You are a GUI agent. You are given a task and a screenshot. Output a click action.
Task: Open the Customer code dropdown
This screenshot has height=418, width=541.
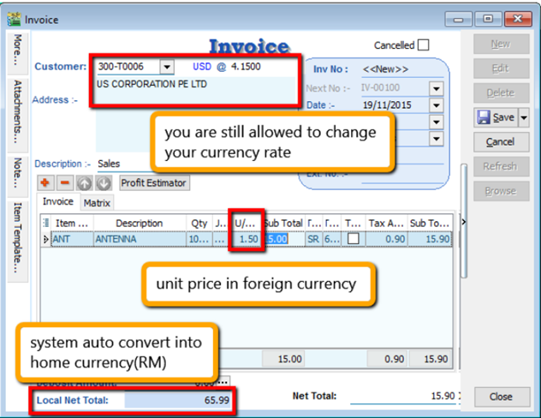(166, 66)
